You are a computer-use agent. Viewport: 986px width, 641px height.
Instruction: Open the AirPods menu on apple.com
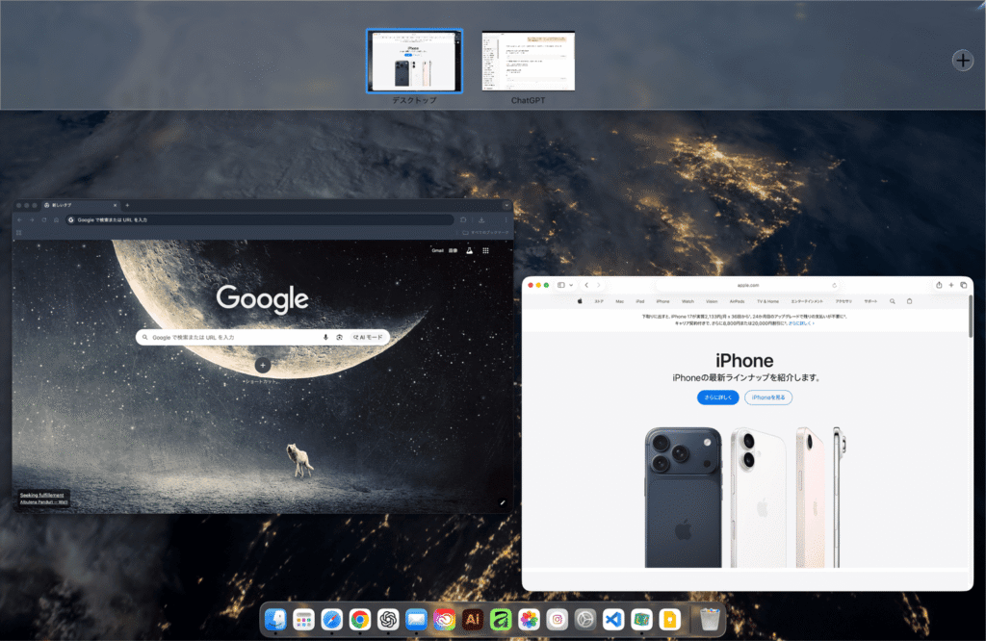tap(737, 301)
